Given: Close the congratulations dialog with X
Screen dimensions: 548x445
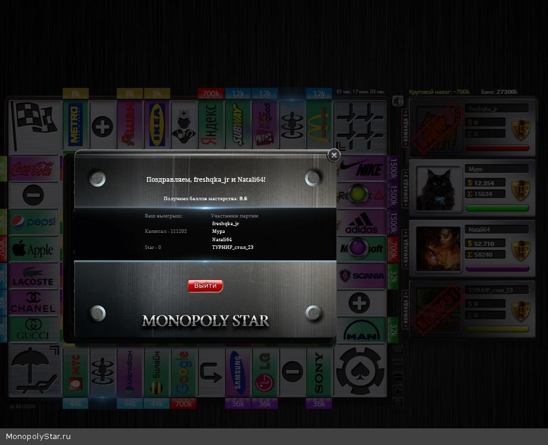Looking at the screenshot, I should tap(334, 155).
